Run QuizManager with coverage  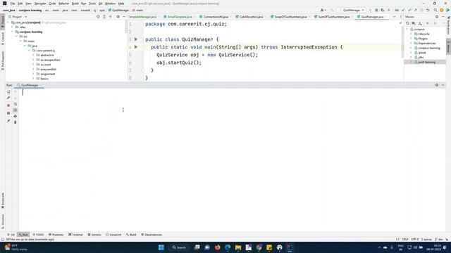coord(383,10)
